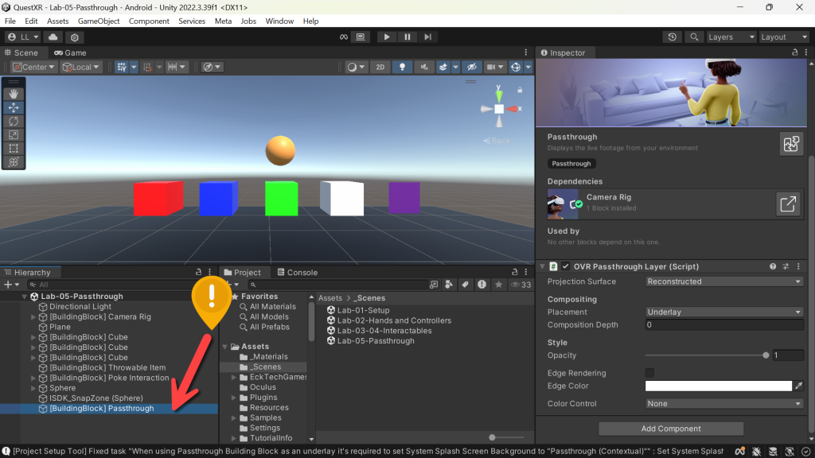Viewport: 815px width, 458px height.
Task: Switch to the Game tab
Action: point(70,52)
